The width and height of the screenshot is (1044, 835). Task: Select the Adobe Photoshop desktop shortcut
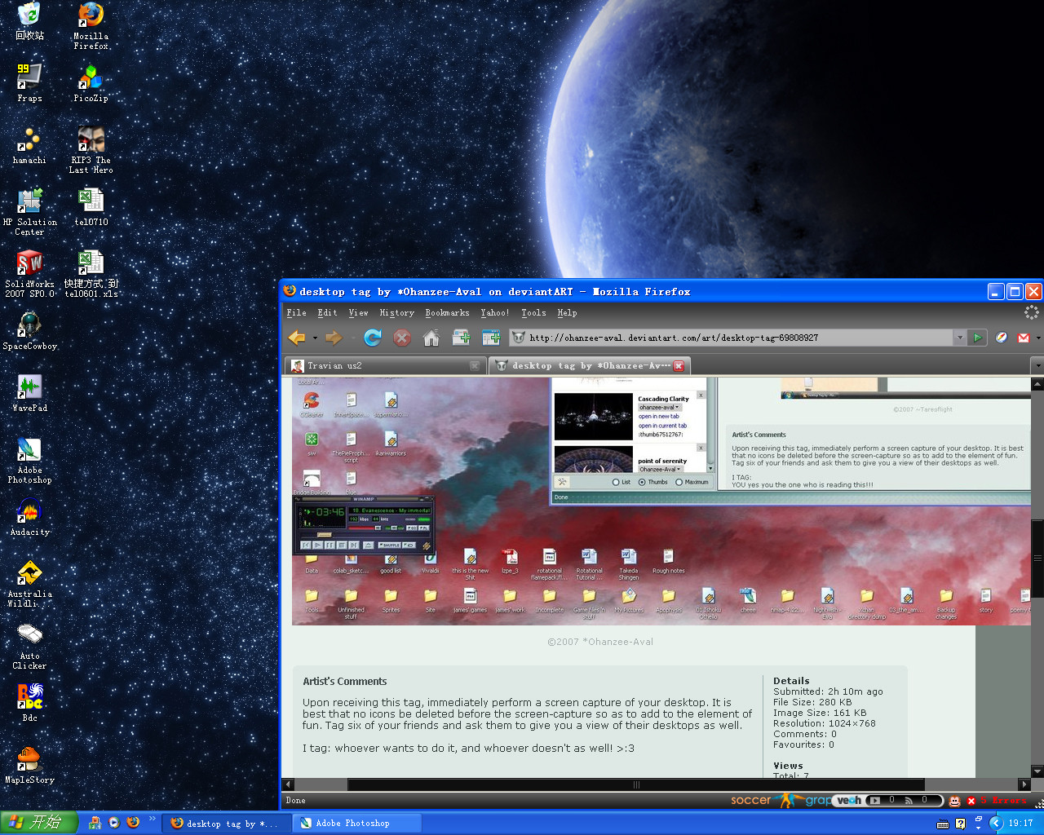click(x=29, y=460)
